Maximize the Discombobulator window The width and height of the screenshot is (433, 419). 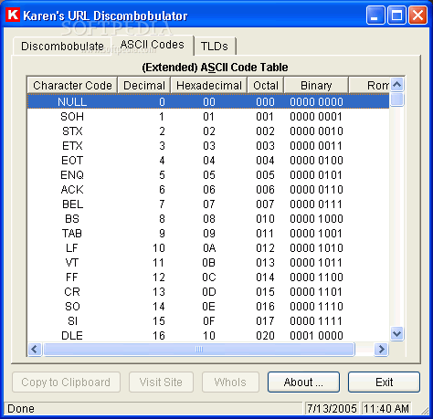(x=396, y=15)
